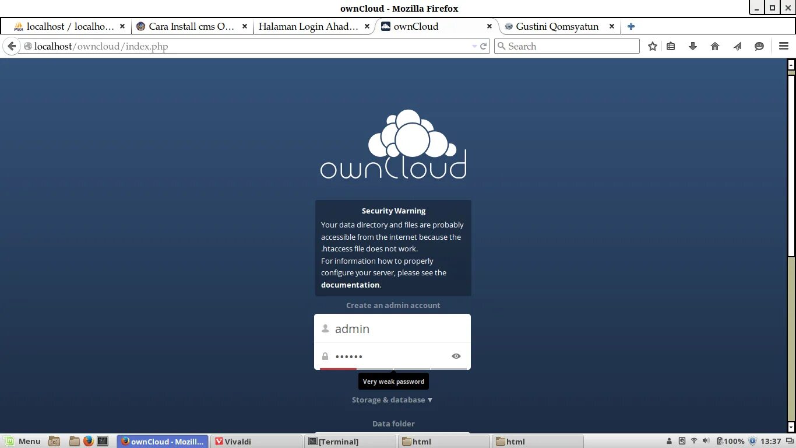796x448 pixels.
Task: Open URL history dropdown arrow
Action: 474,46
